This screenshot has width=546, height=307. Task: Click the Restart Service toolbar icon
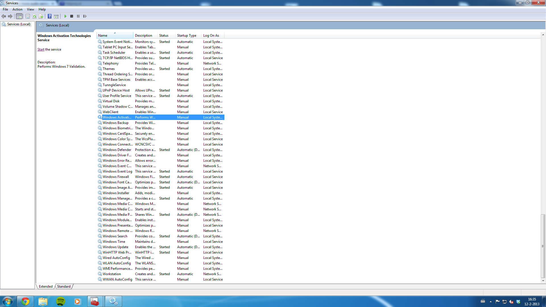tap(85, 16)
